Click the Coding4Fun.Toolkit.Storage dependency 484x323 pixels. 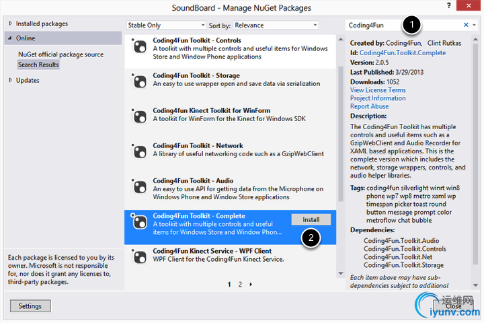[x=403, y=265]
